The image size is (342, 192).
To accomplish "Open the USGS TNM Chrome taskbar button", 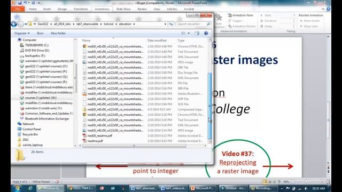I will 81,188.
